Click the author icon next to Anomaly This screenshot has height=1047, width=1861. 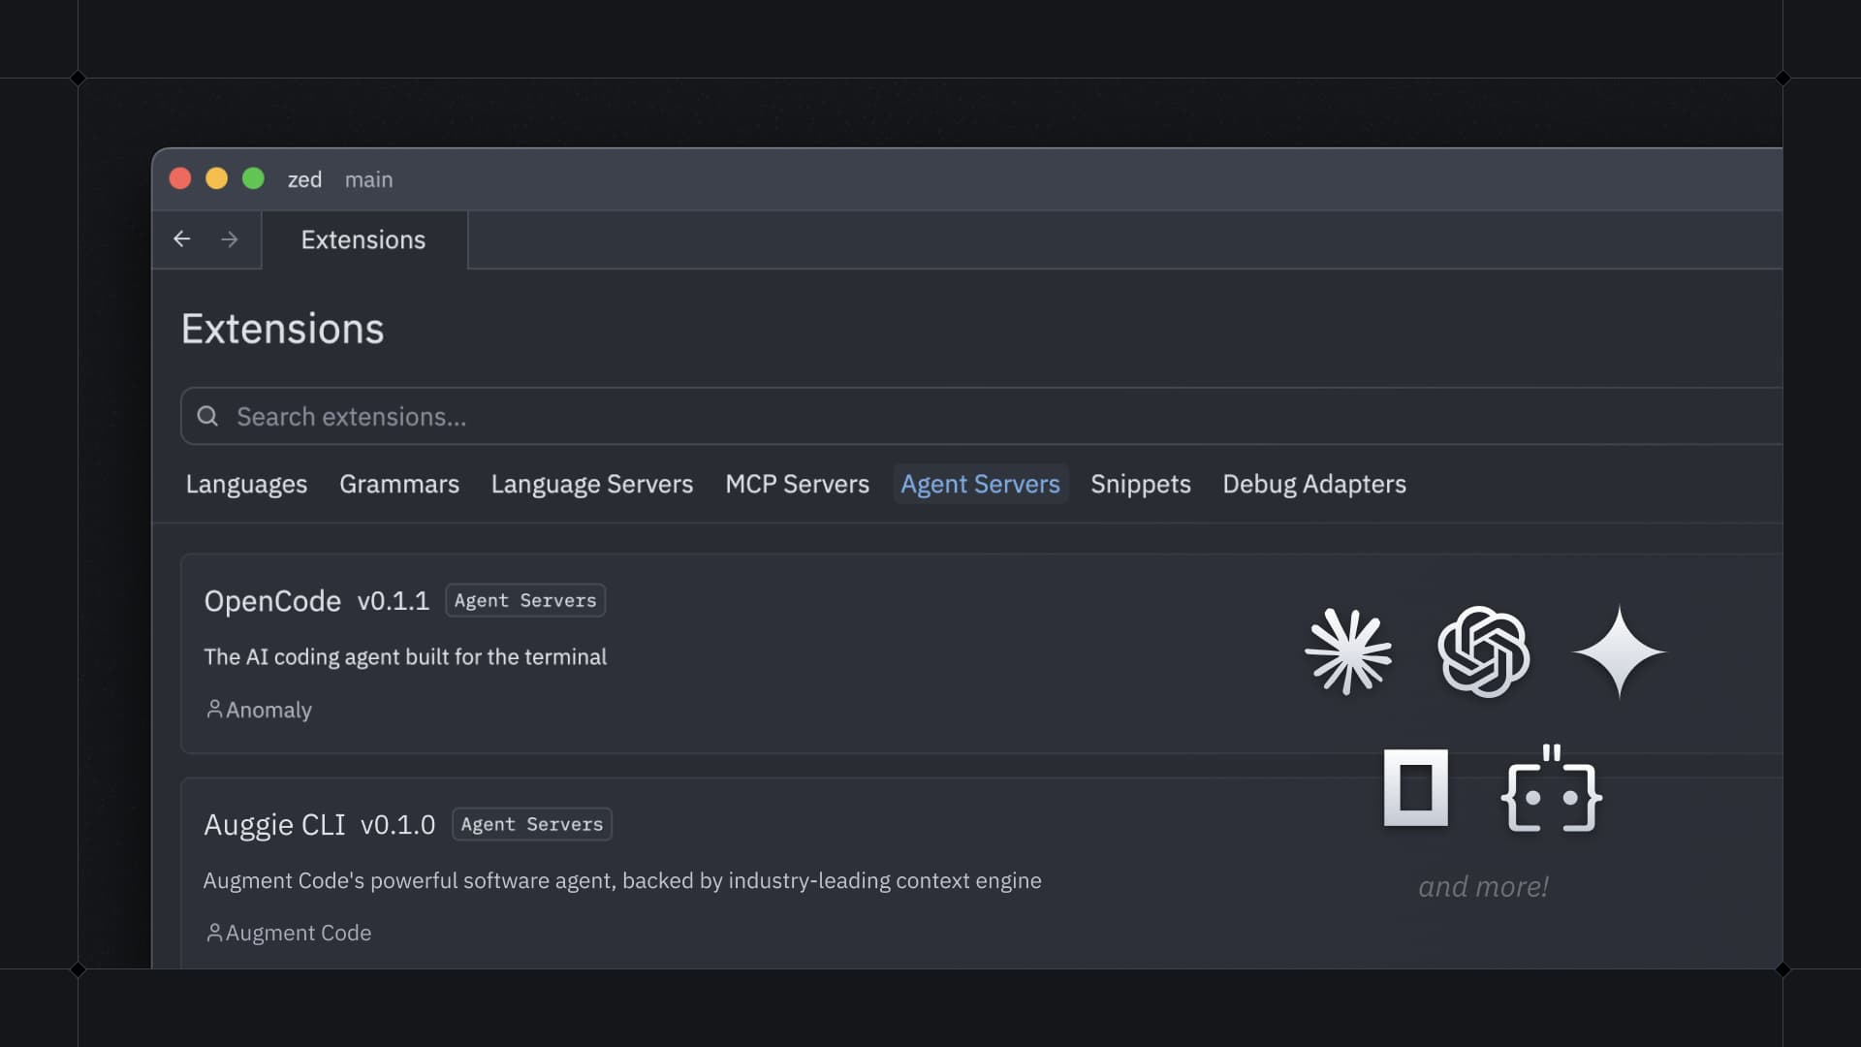[x=214, y=709]
